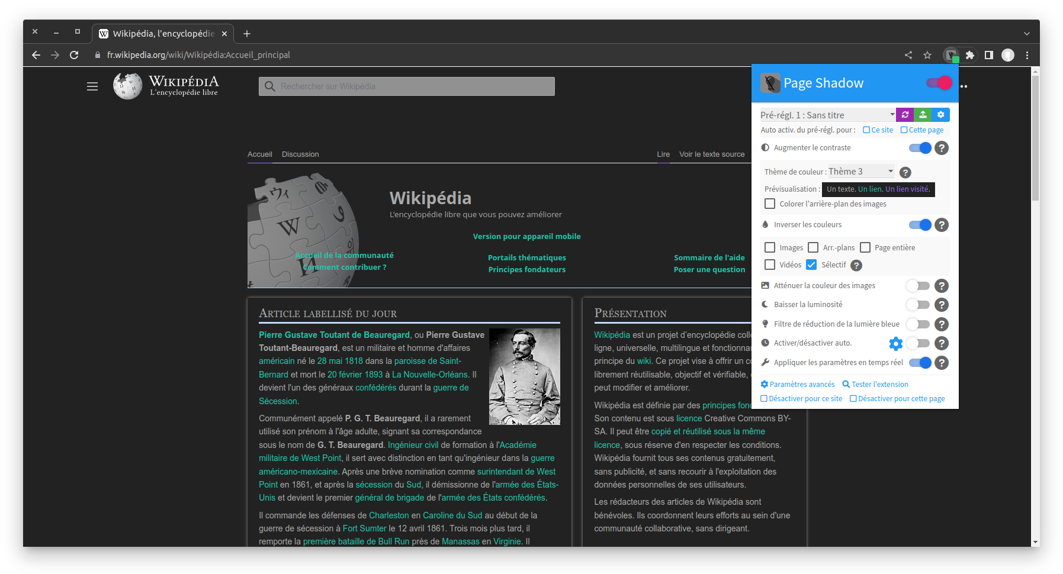Open Portails thématiques link
Screen dimensions: 1063x574
point(527,258)
